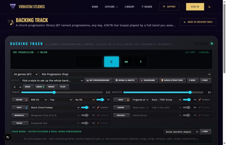Screen dimensions: 226x145
Task: Open the Song-O-Matic dice tool
Action: 126,80
